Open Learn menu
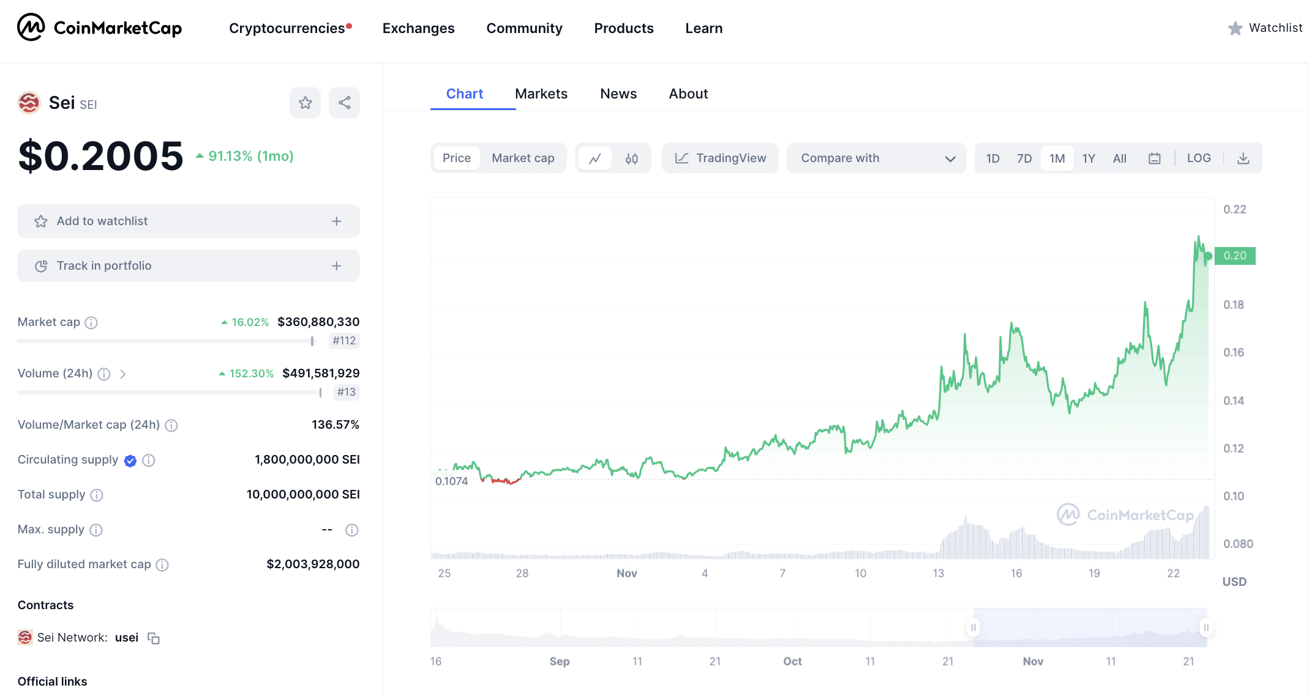 [703, 28]
